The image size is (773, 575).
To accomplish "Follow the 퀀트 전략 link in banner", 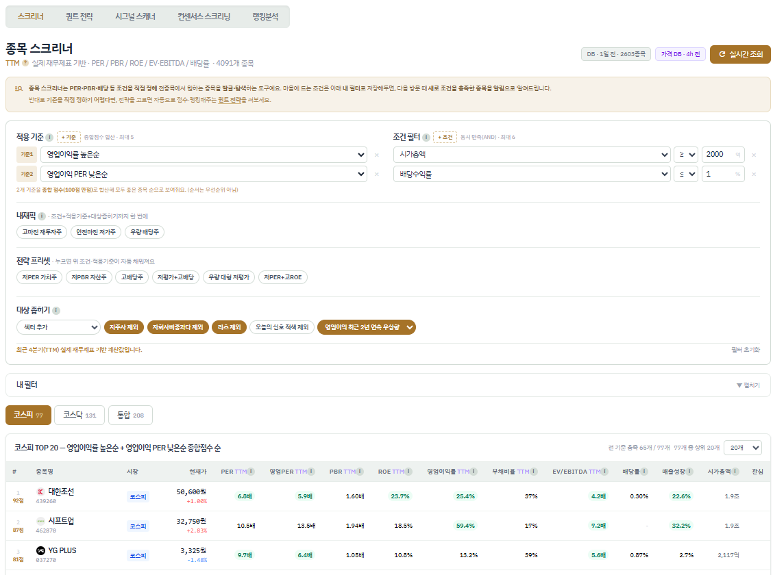I will point(230,100).
